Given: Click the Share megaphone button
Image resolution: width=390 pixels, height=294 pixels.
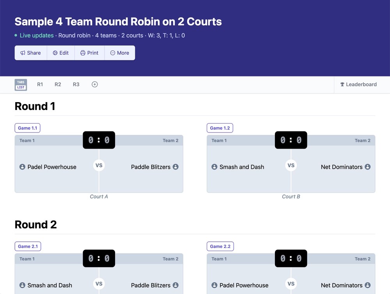Looking at the screenshot, I should [31, 53].
